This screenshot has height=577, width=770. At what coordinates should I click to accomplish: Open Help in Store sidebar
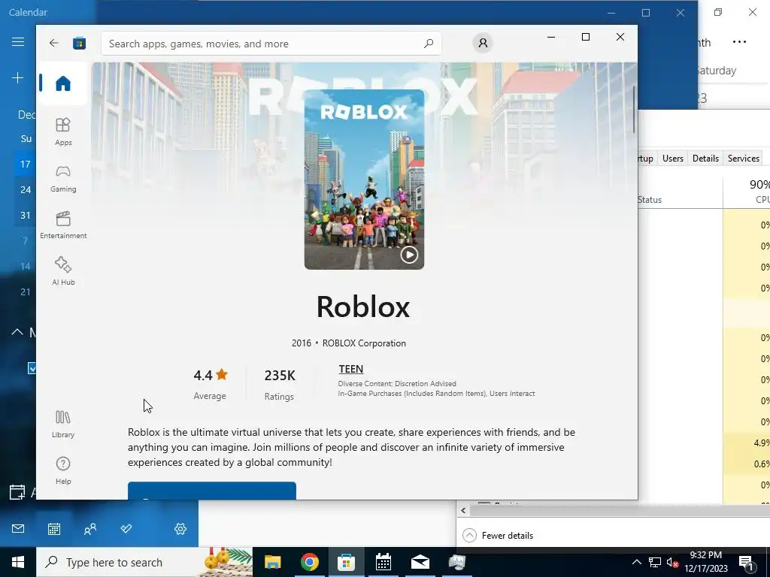pyautogui.click(x=63, y=470)
